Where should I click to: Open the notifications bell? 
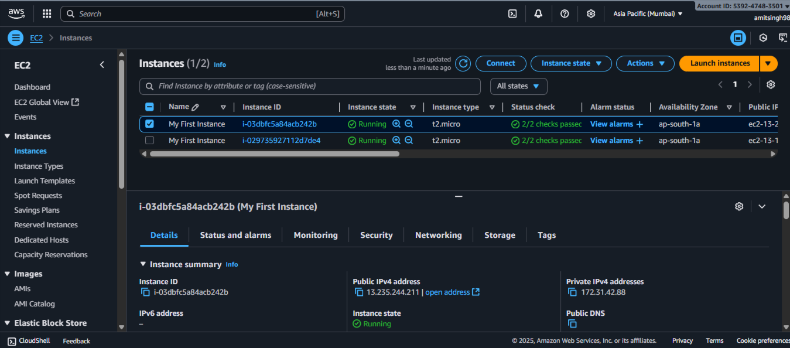coord(538,13)
